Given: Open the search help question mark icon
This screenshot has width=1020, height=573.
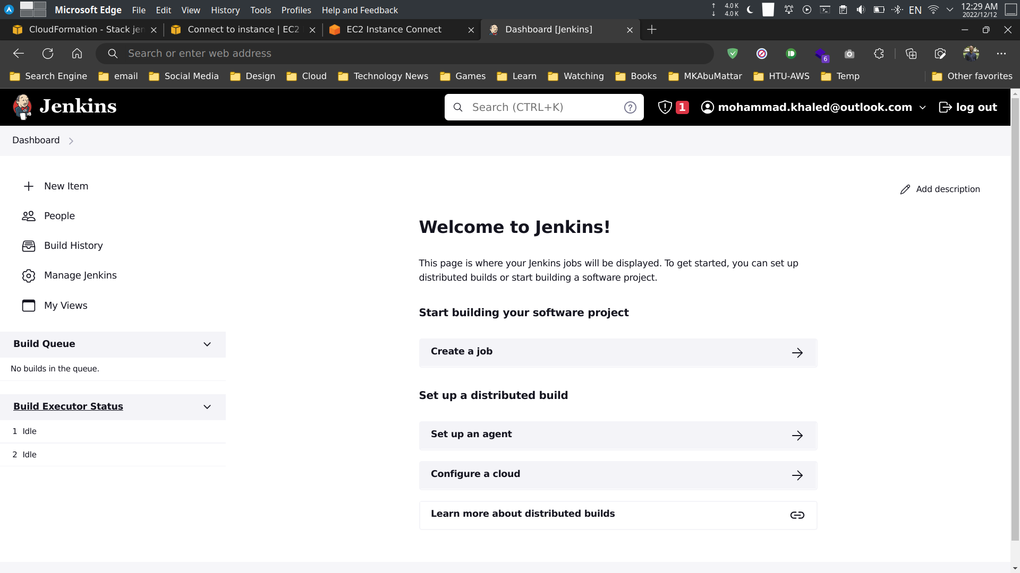Looking at the screenshot, I should [630, 107].
